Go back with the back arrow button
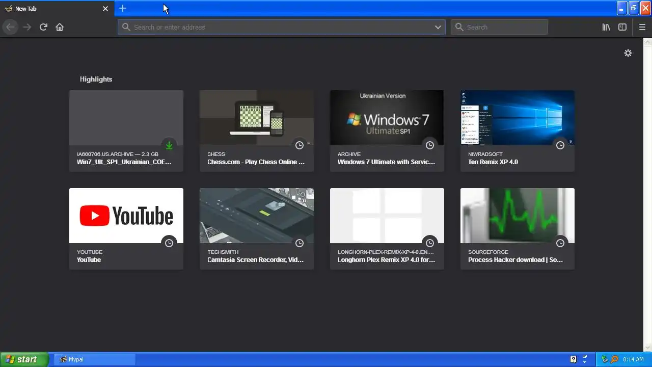 pos(10,27)
